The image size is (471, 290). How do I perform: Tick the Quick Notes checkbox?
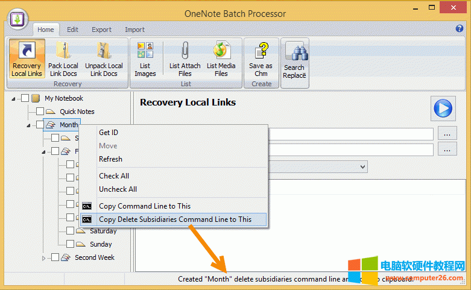click(40, 112)
